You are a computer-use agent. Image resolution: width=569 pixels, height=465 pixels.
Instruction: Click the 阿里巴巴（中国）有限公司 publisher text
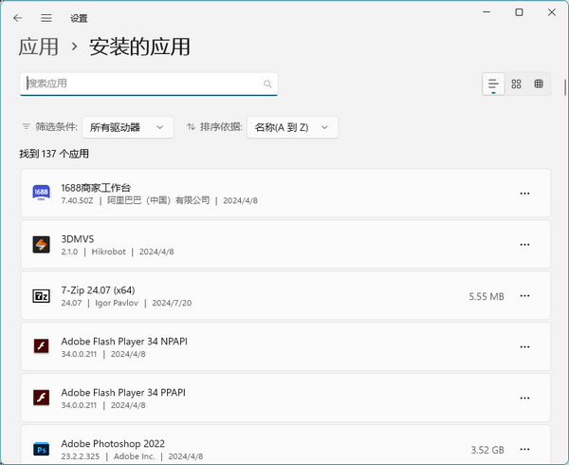pos(158,200)
